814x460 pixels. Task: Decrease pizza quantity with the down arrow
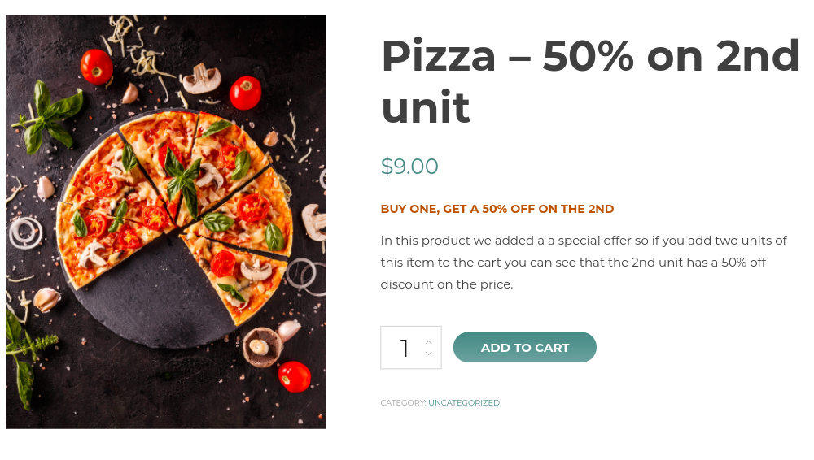[428, 354]
